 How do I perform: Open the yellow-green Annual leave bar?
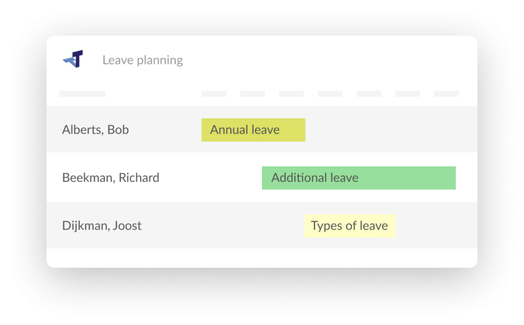pyautogui.click(x=253, y=129)
